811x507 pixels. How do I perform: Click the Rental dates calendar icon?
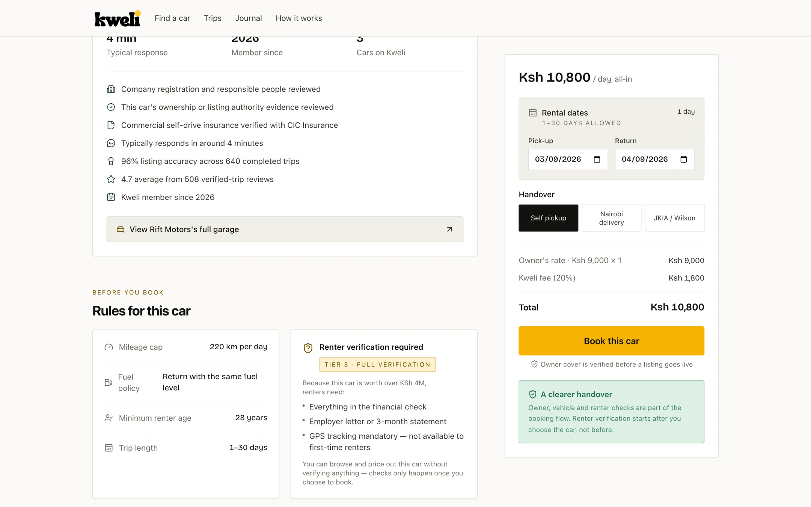pos(532,112)
